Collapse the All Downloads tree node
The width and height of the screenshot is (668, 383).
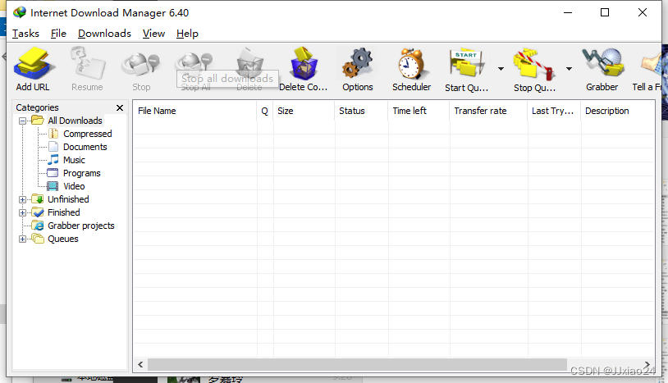[23, 121]
